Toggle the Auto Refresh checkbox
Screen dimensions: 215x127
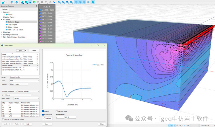tap(43, 115)
